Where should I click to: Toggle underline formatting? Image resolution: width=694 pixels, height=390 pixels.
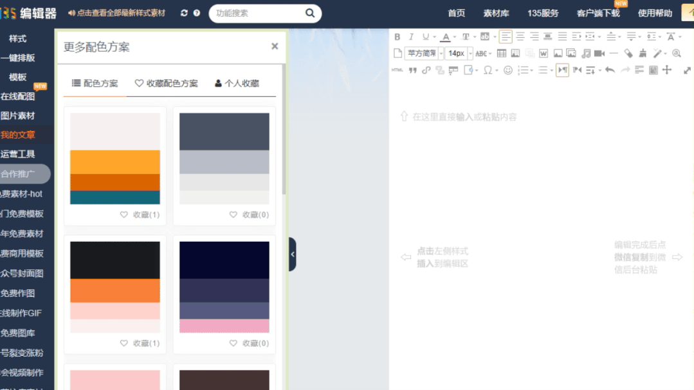tap(425, 37)
